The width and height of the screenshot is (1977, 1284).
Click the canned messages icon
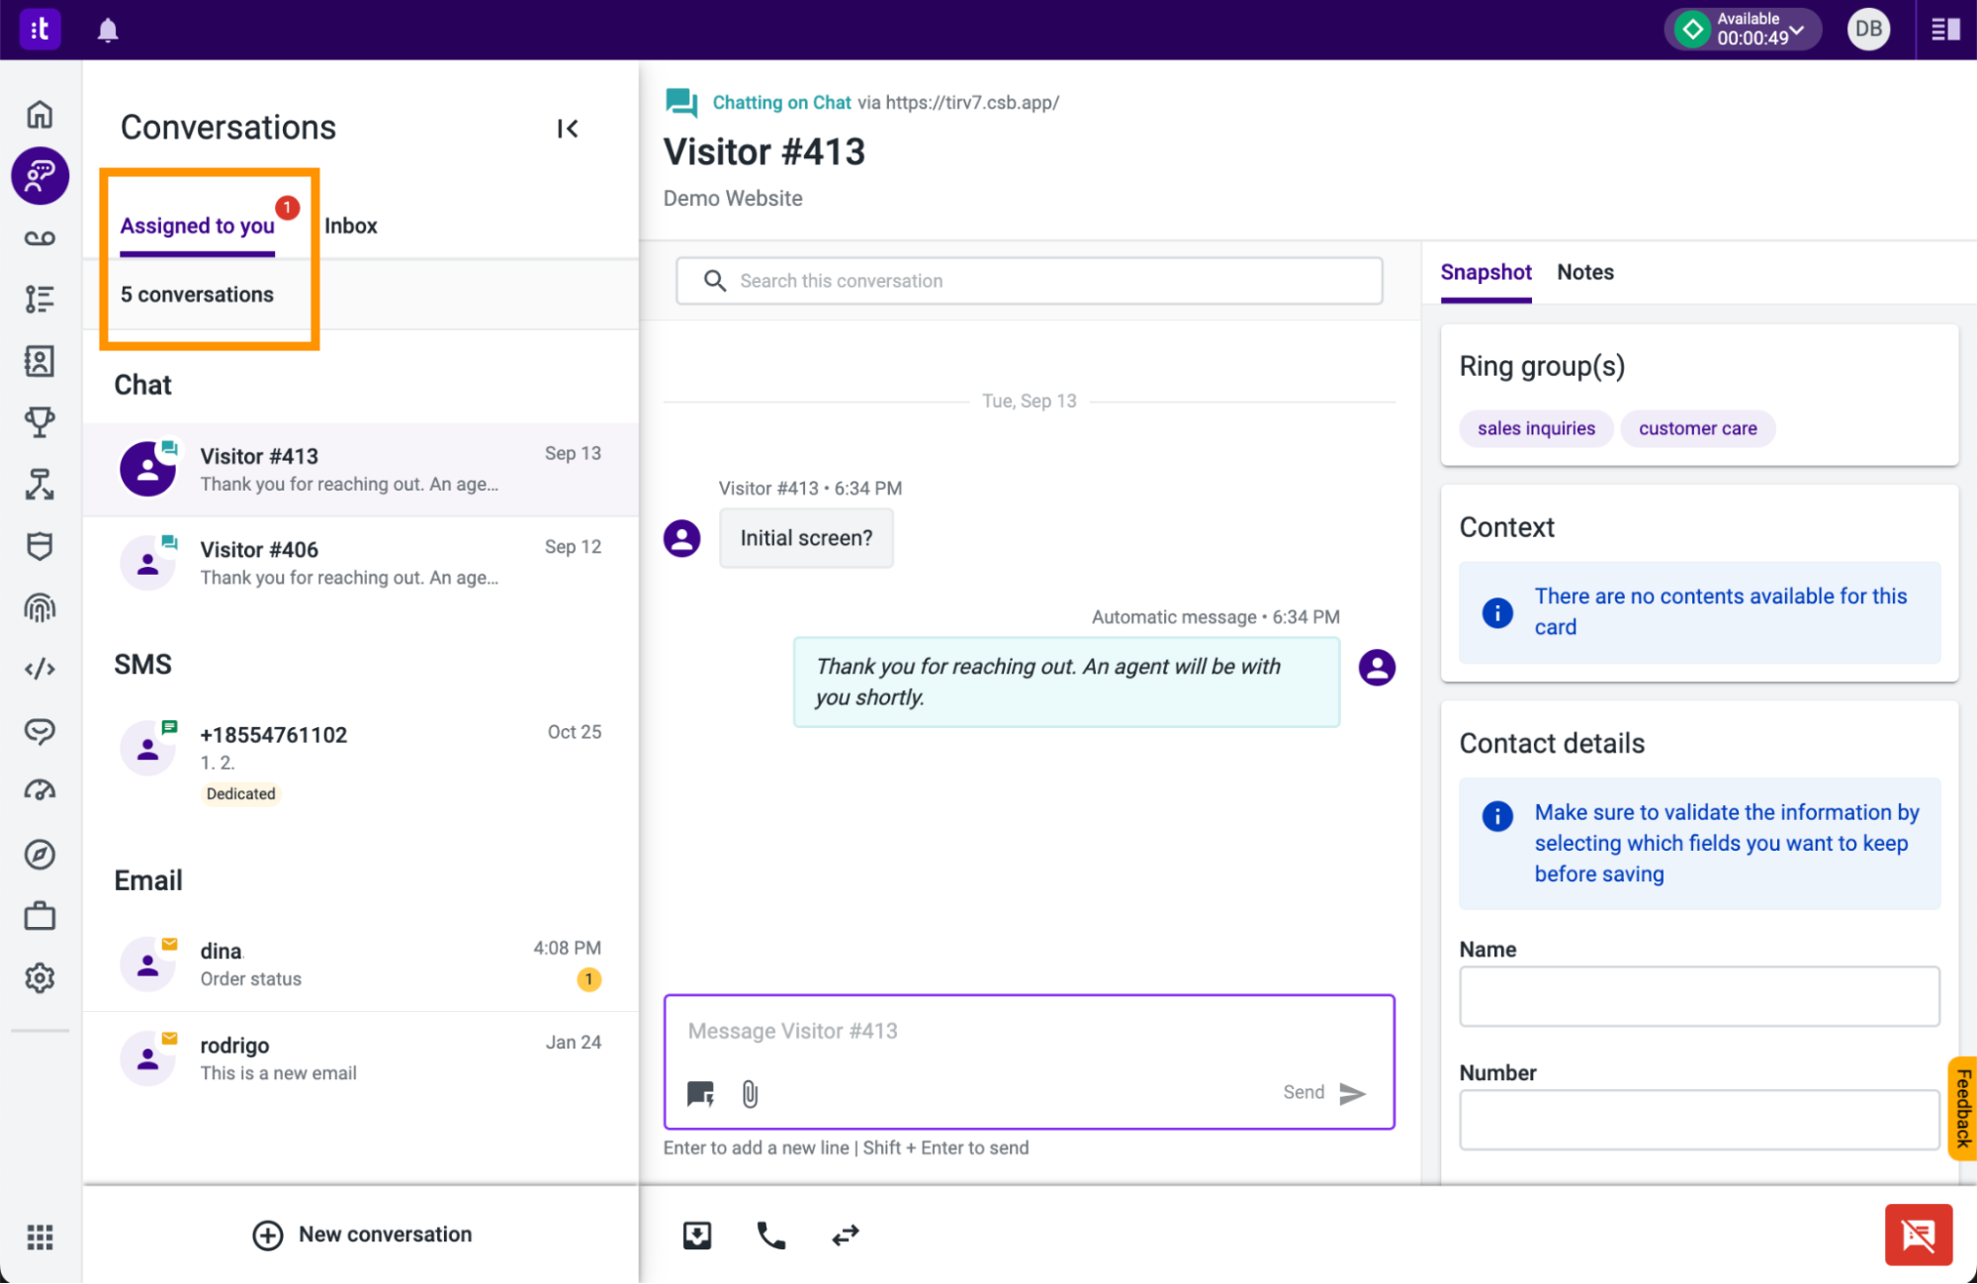700,1093
